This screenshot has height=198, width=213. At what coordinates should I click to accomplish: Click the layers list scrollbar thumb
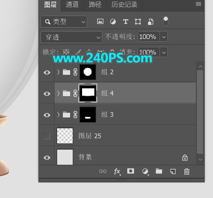coord(200,112)
